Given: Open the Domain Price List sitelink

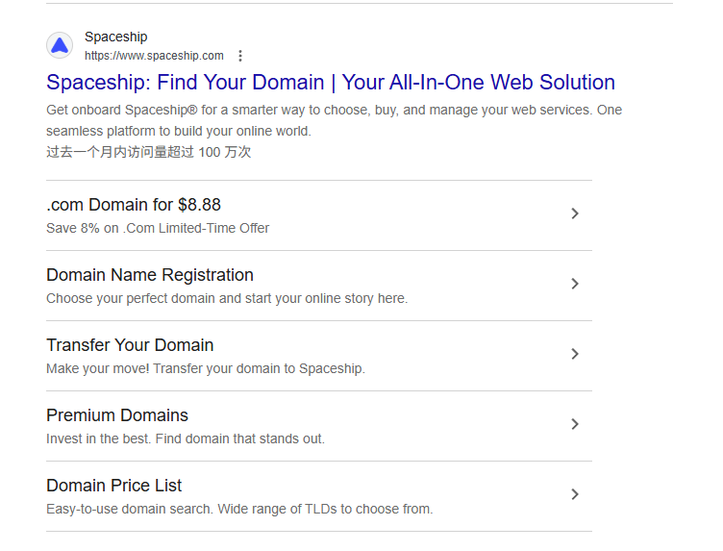Looking at the screenshot, I should pyautogui.click(x=114, y=486).
